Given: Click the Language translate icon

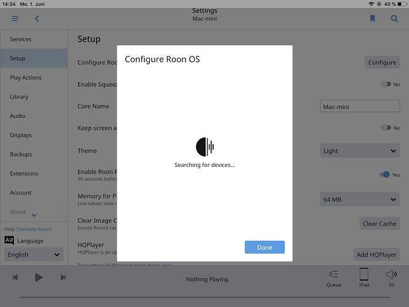Looking at the screenshot, I should pyautogui.click(x=9, y=240).
